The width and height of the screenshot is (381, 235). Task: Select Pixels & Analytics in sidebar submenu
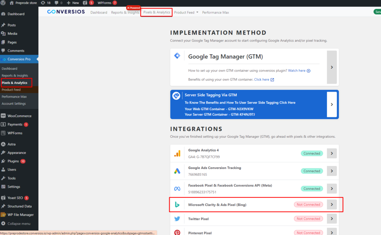pos(15,83)
